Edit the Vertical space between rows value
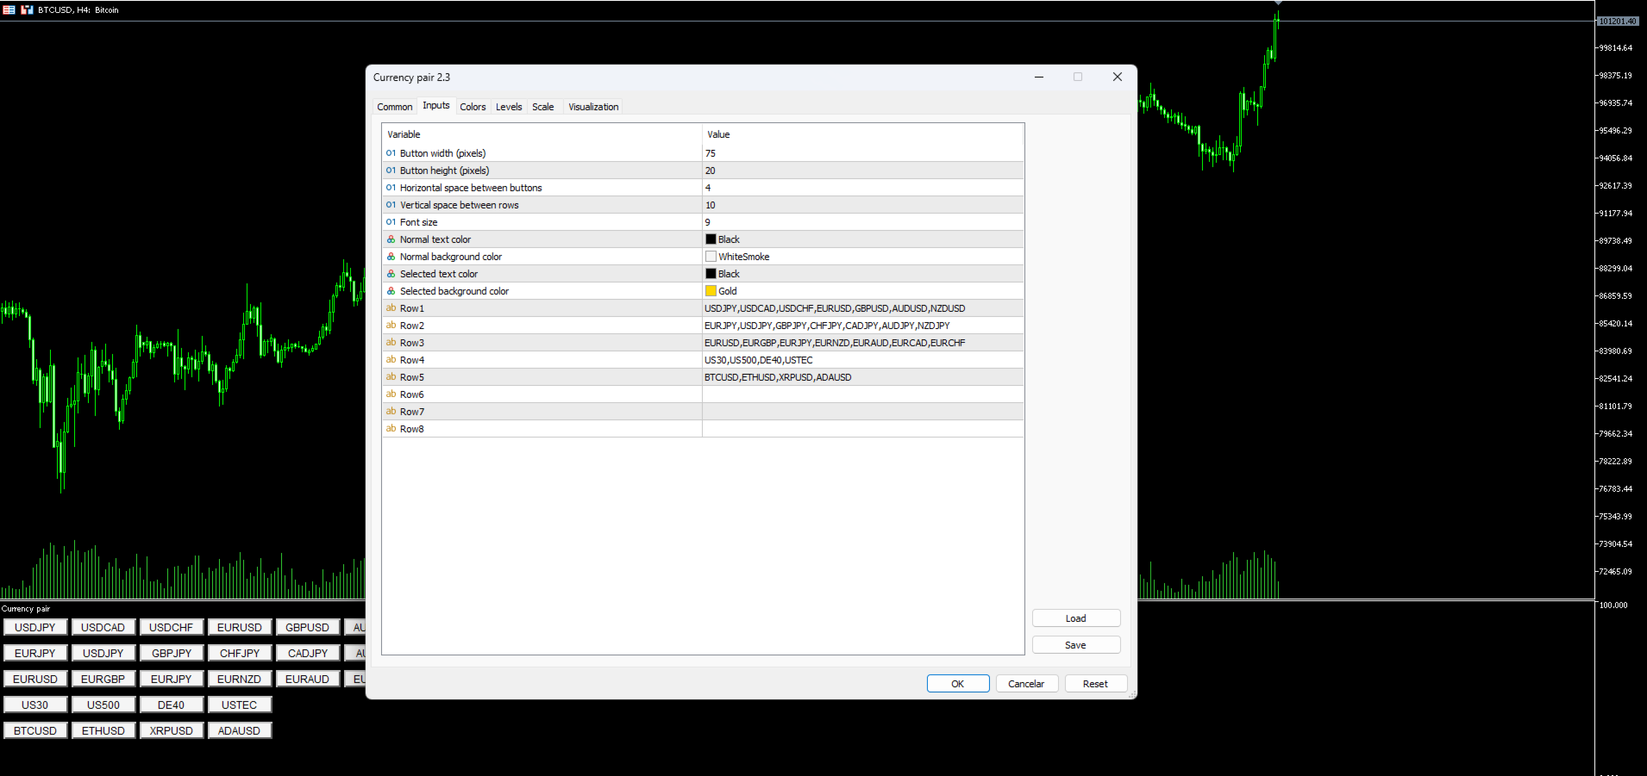The height and width of the screenshot is (776, 1647). [863, 205]
